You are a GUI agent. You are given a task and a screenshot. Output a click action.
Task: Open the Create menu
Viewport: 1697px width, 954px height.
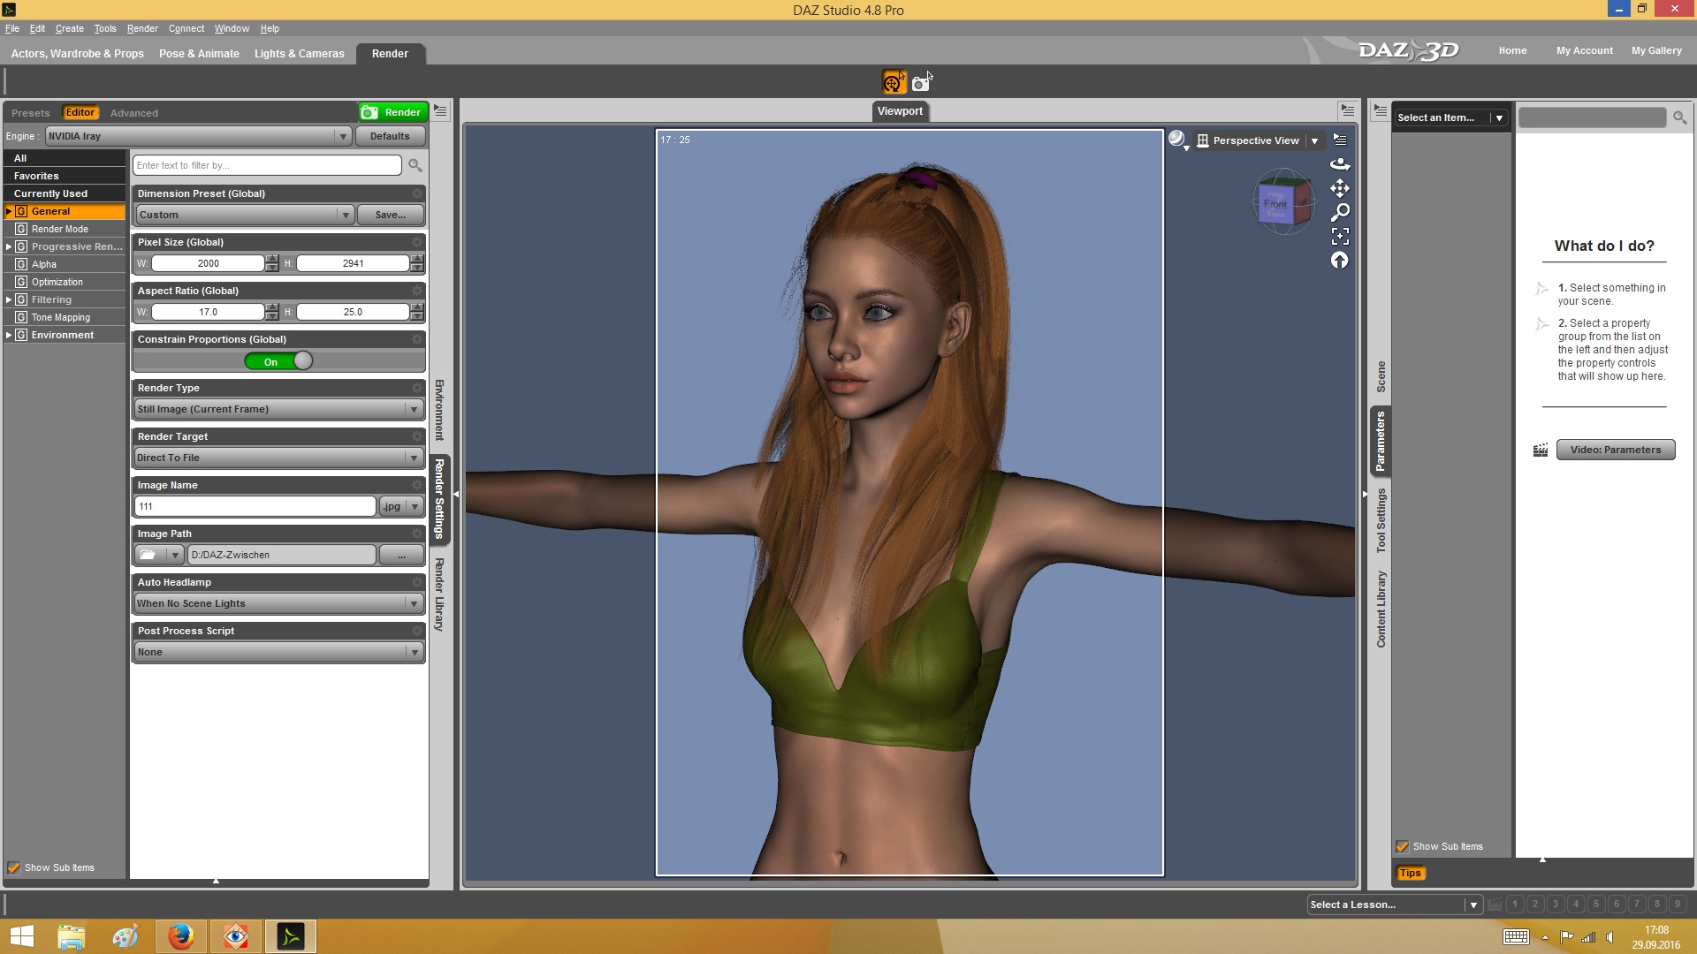(69, 28)
